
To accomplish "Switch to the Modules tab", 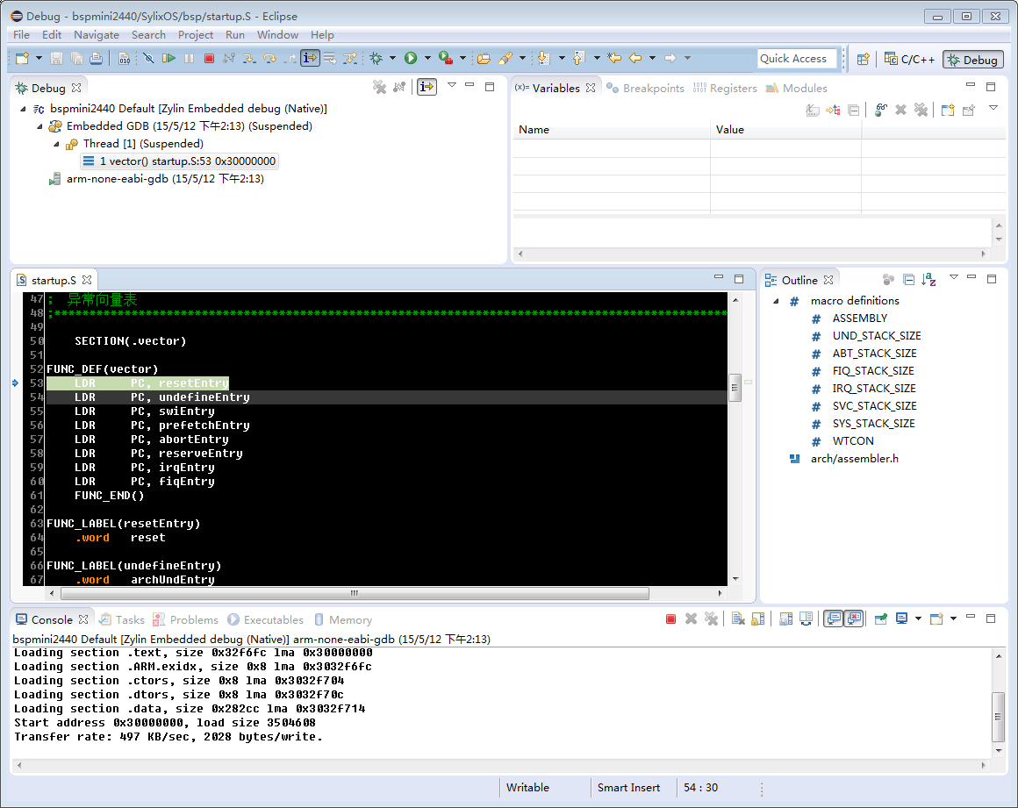I will click(x=797, y=89).
